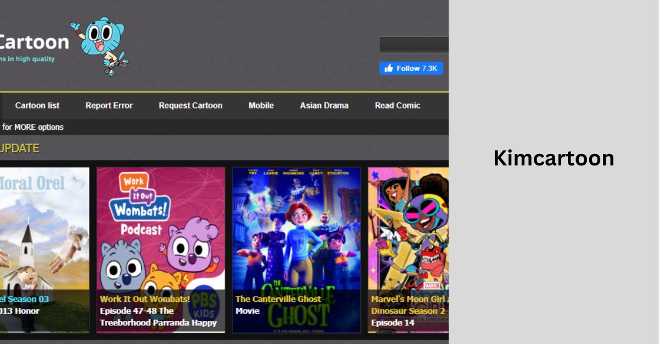
Task: Click the Episode 47-48 The Treeborhood text
Action: [x=158, y=317]
